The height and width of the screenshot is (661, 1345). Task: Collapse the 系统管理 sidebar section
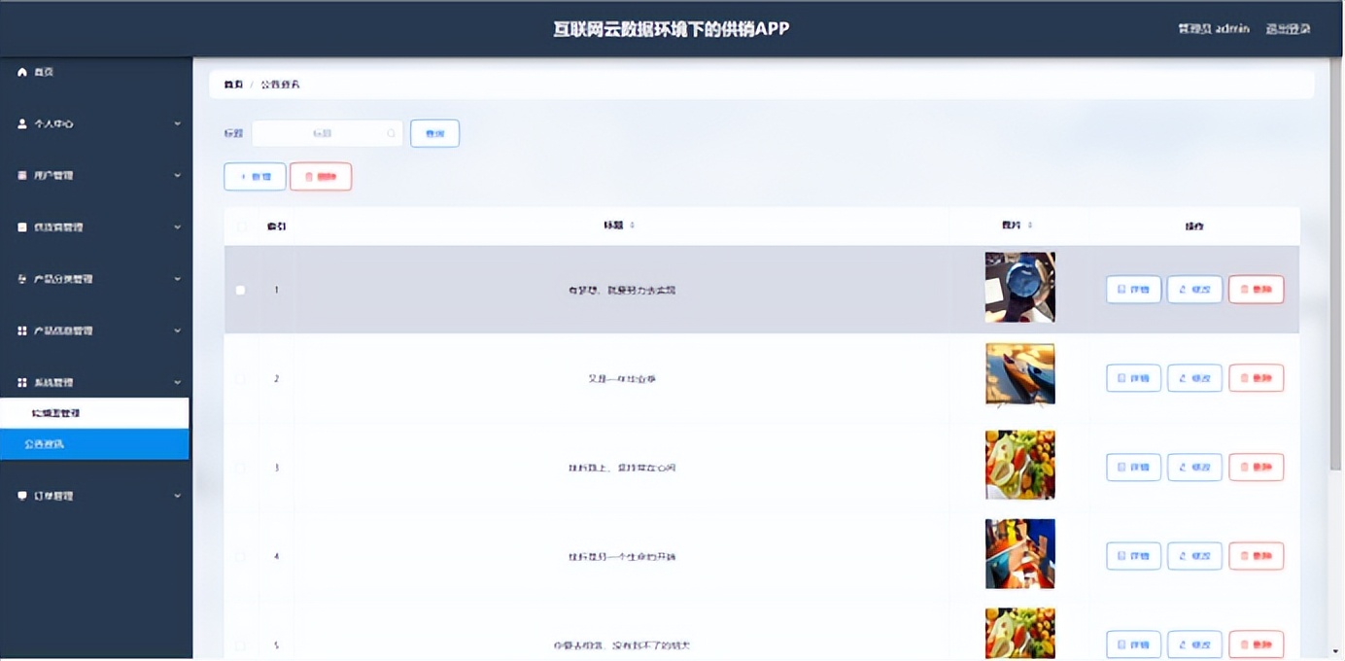tap(177, 382)
